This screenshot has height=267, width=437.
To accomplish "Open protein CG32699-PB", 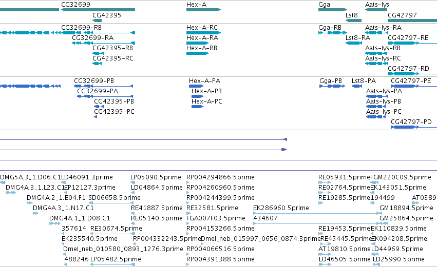I will [x=94, y=81].
